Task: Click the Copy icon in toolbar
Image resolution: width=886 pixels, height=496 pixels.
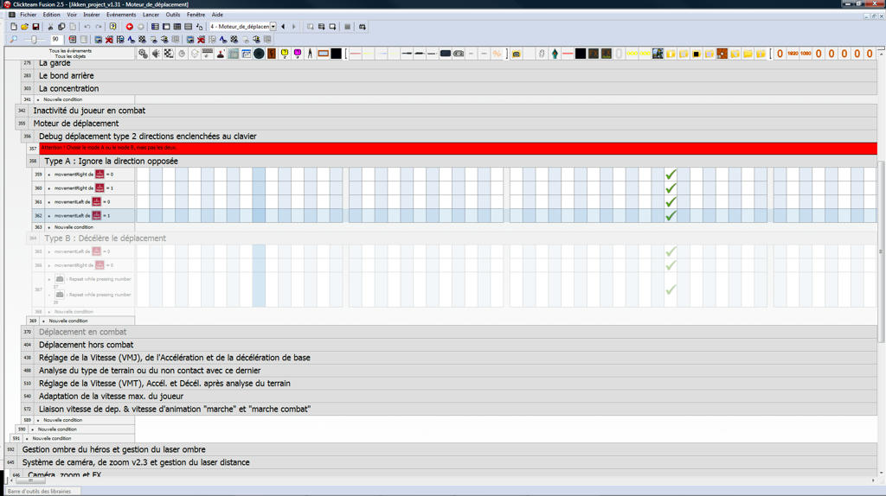Action: [61, 27]
